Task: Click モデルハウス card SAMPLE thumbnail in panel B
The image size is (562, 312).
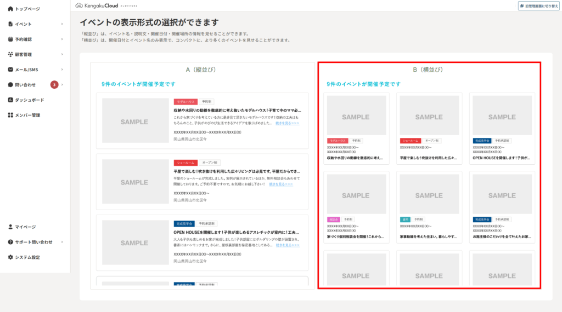Action: pyautogui.click(x=356, y=115)
